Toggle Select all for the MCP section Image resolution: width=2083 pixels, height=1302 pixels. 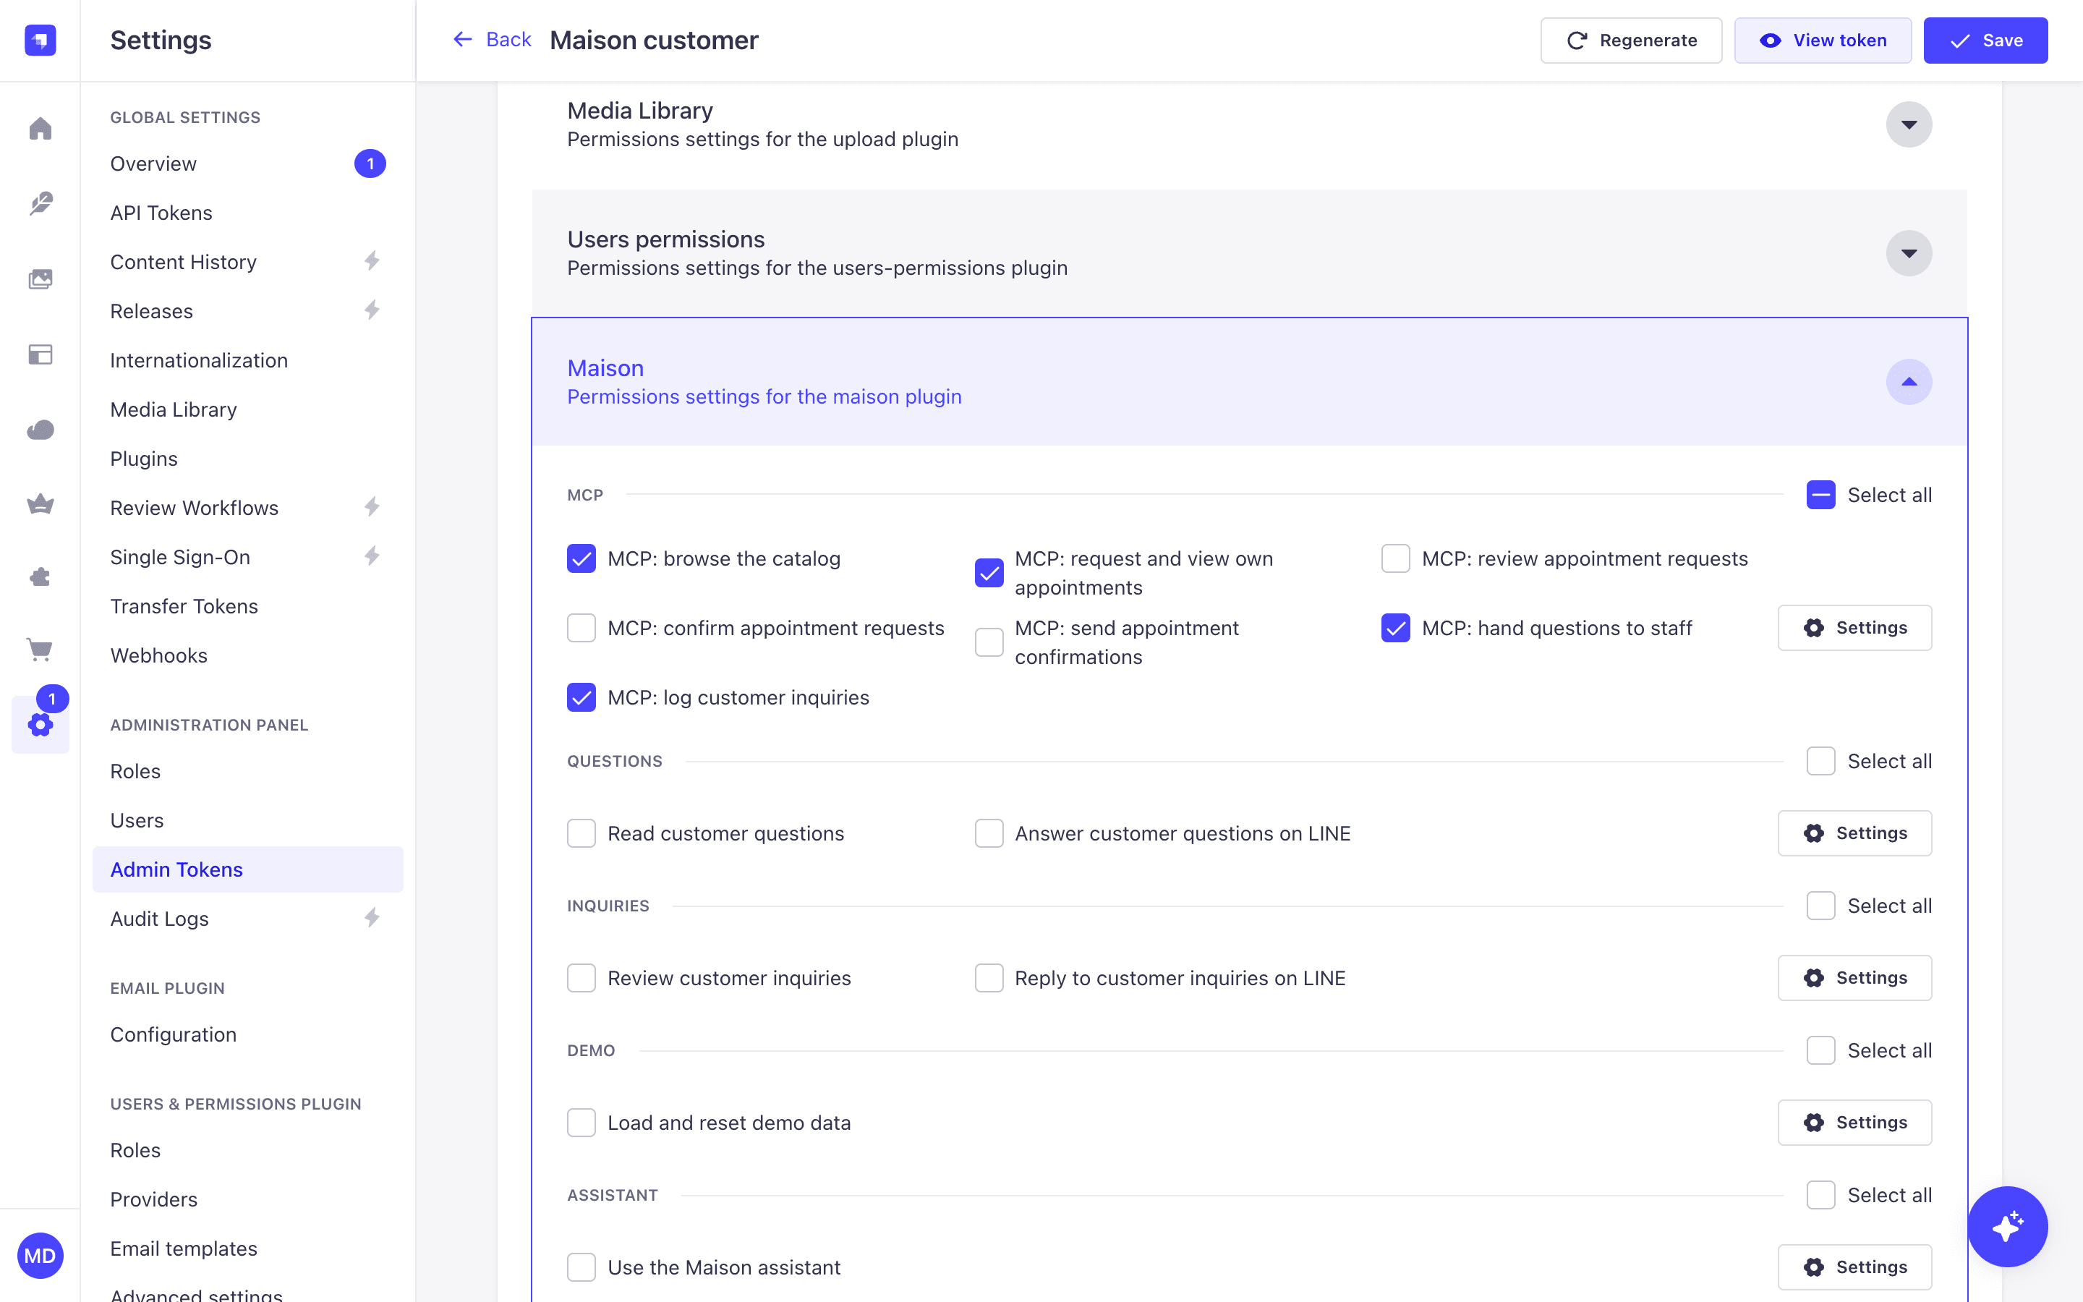coord(1820,495)
